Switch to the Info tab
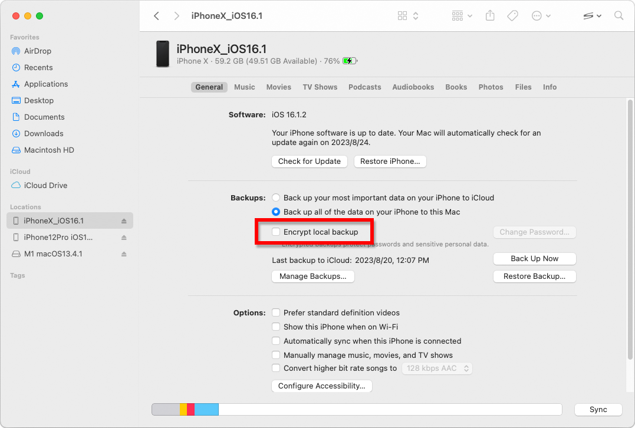Screen dimensions: 635x428 tap(550, 87)
